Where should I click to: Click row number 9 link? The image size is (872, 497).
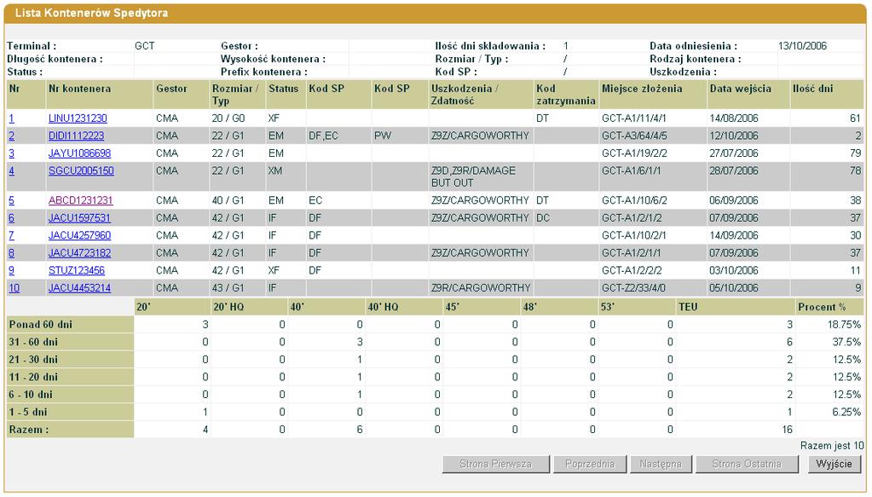coord(12,270)
